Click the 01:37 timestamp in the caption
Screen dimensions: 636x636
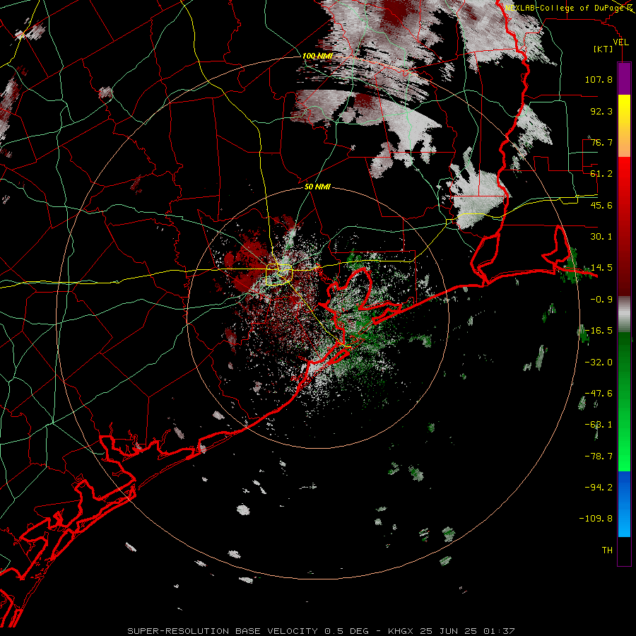pyautogui.click(x=501, y=631)
